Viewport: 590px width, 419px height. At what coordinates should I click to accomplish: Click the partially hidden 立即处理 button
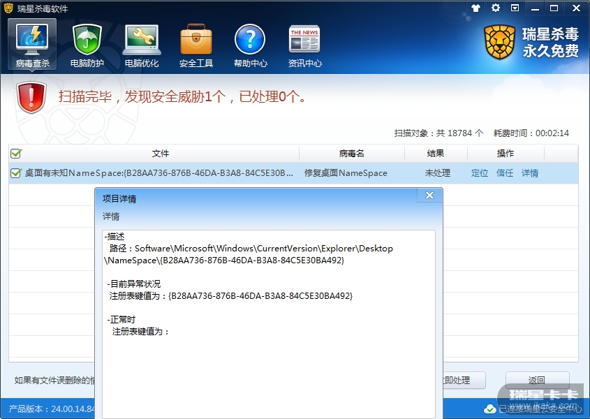464,380
